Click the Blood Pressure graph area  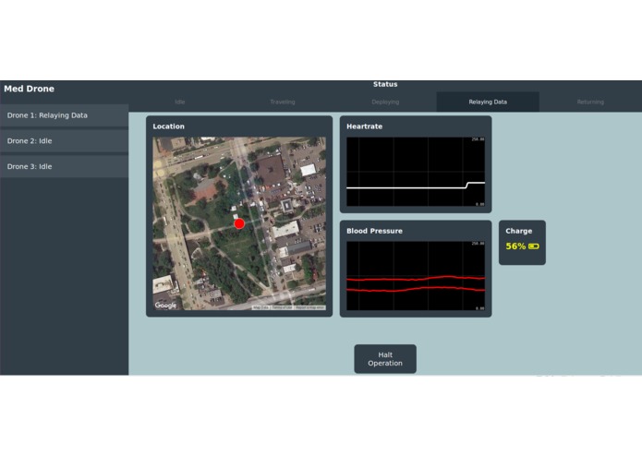pyautogui.click(x=416, y=276)
